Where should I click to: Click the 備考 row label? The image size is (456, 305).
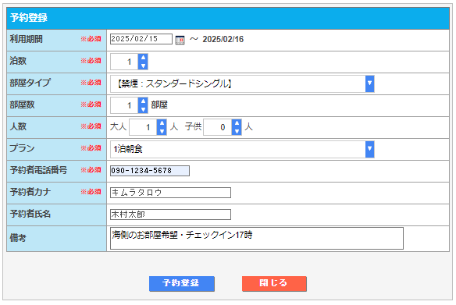[18, 238]
